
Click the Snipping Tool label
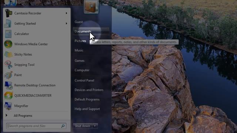coord(24,65)
